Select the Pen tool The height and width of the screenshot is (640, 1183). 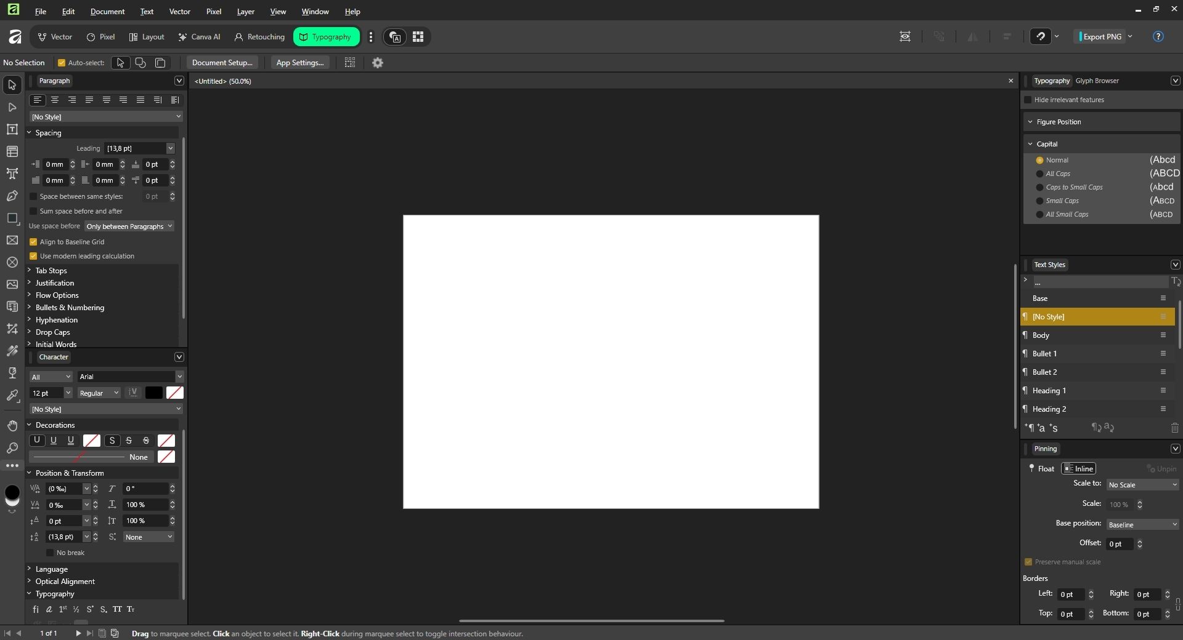(12, 196)
